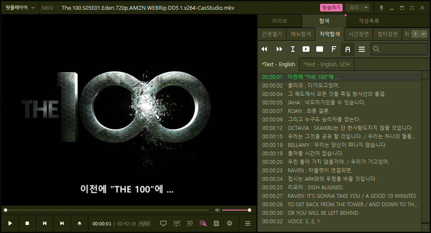Open the 간편열기 sub-tab
The image size is (431, 233).
coord(272,34)
